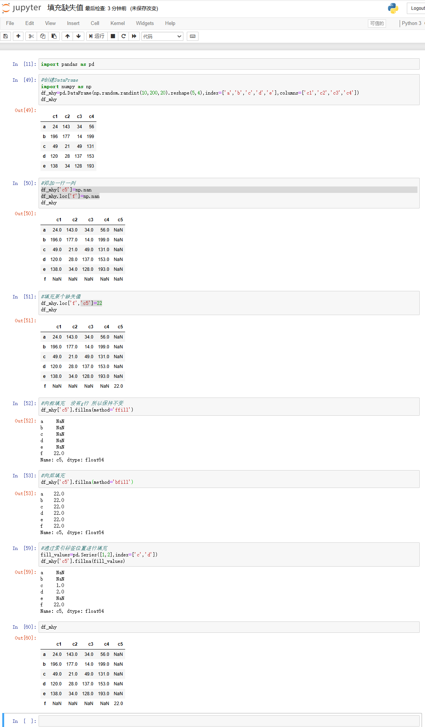Click value 22.0 in Out[51] table row f
Image resolution: width=425 pixels, height=727 pixels.
pyautogui.click(x=118, y=386)
